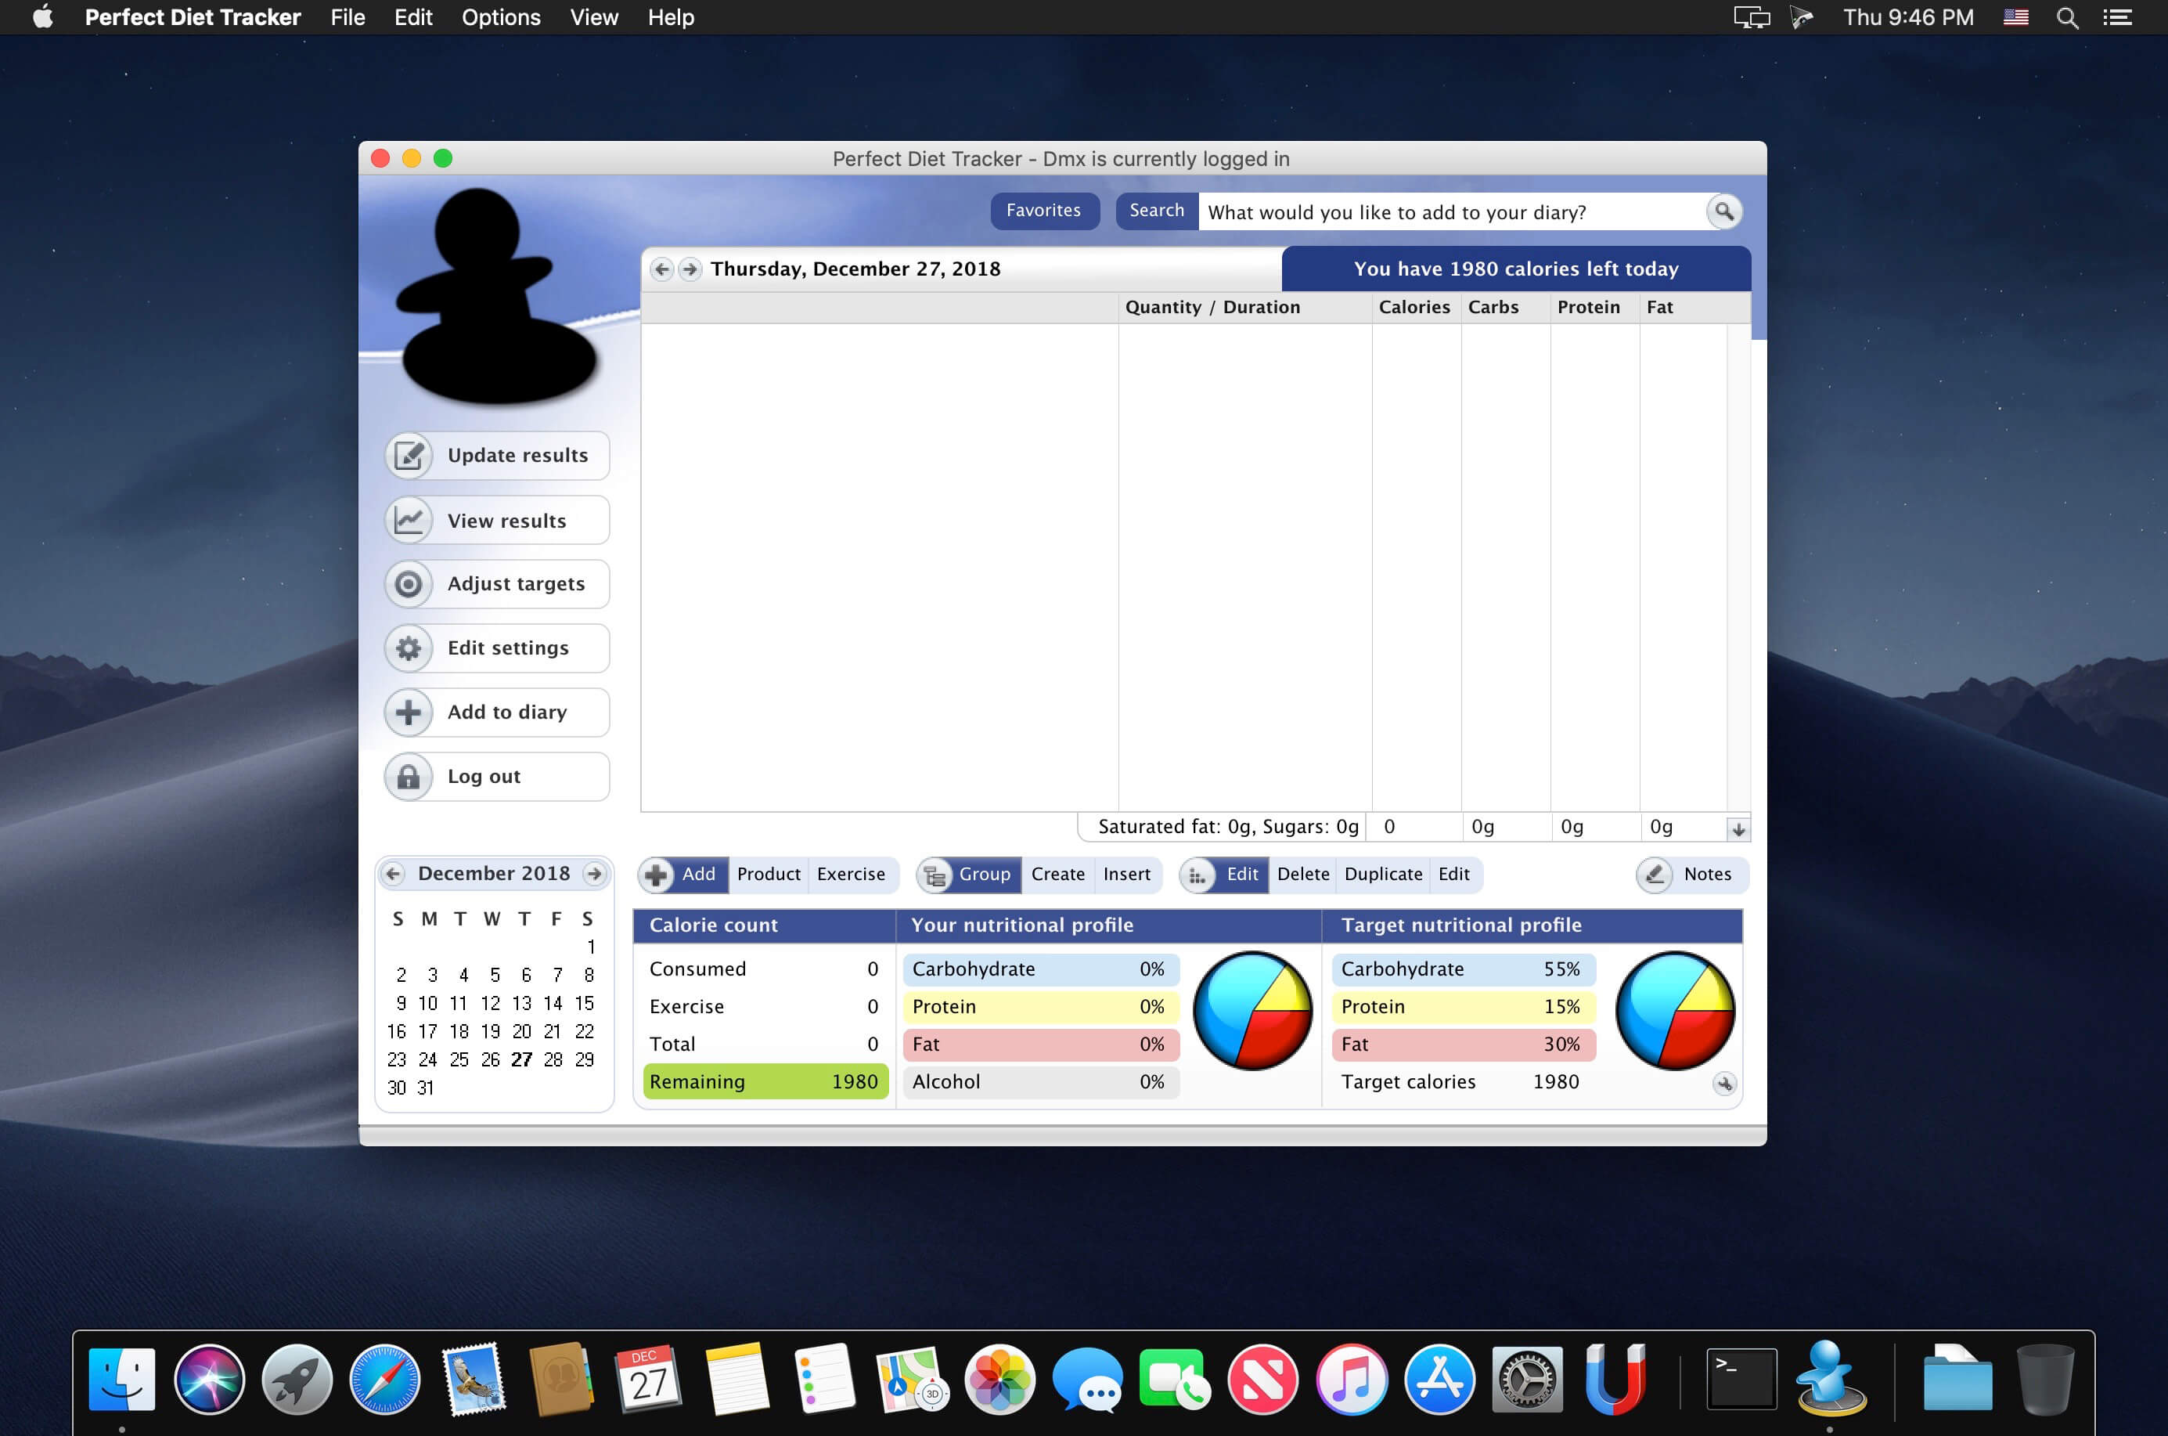Show next month in calendar

[x=595, y=874]
